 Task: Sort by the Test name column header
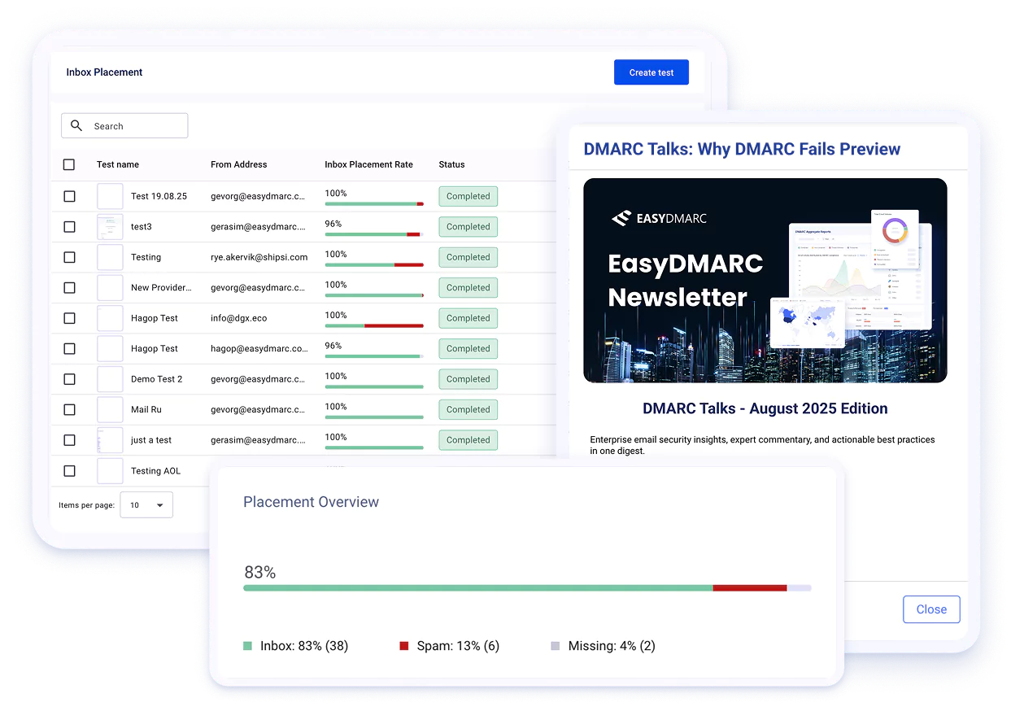[118, 164]
